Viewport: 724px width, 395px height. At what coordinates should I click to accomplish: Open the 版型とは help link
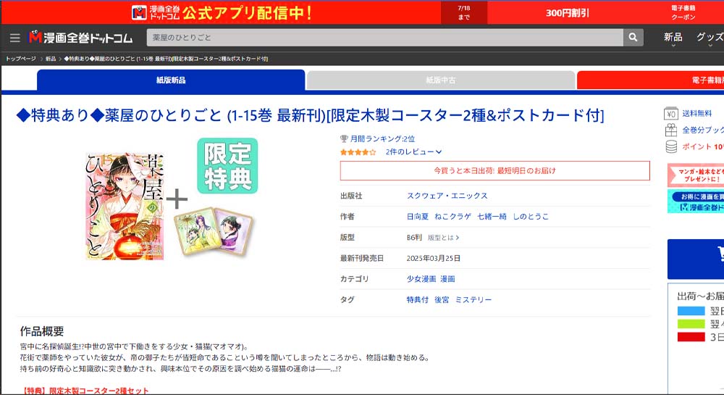(x=443, y=238)
